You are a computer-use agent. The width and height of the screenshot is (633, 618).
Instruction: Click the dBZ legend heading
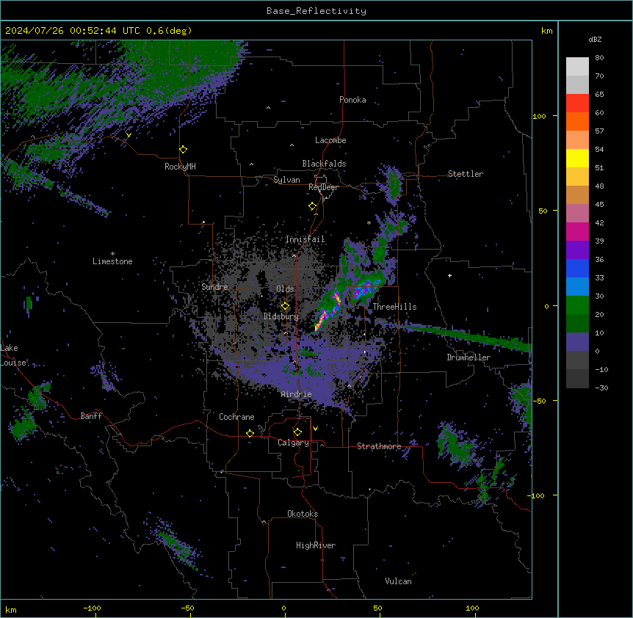(x=595, y=40)
